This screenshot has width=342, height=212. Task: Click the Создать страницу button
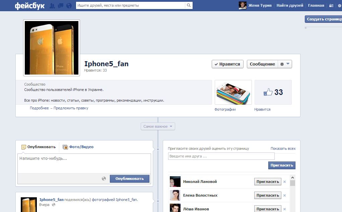[324, 19]
